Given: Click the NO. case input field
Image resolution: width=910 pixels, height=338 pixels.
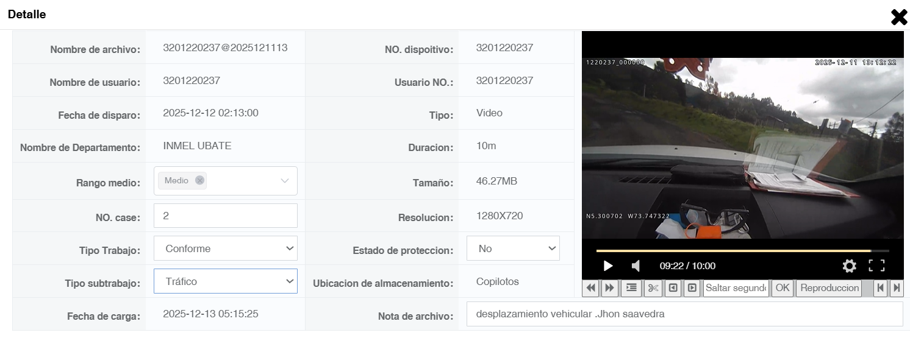Looking at the screenshot, I should tap(226, 216).
